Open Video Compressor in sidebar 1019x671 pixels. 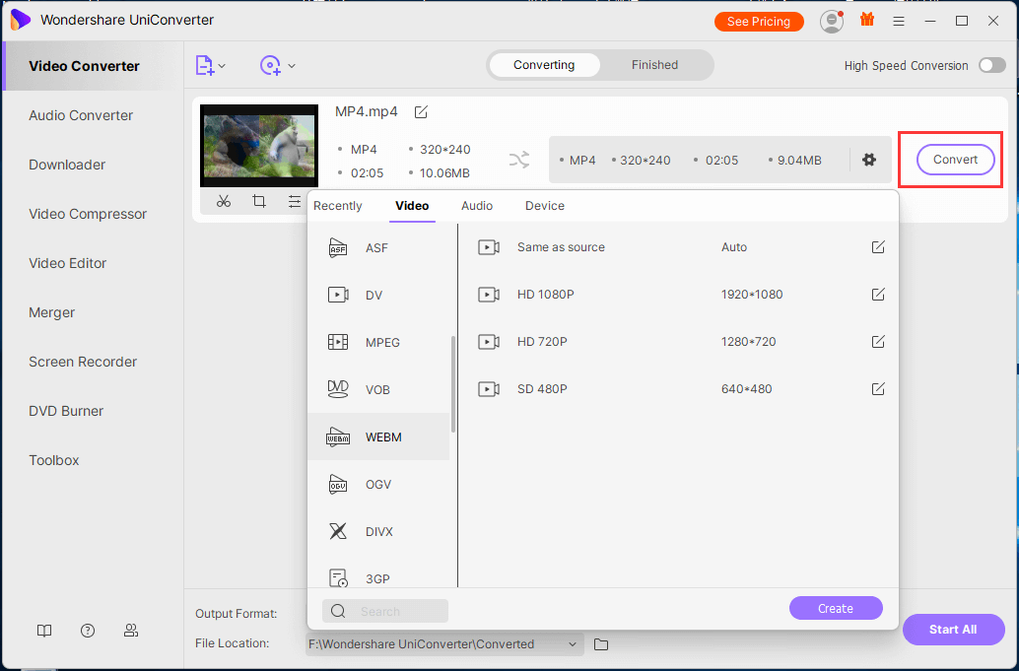point(88,215)
